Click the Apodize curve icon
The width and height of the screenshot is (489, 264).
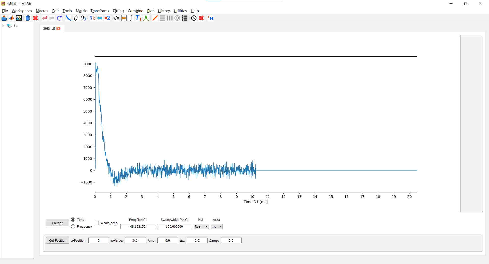click(68, 18)
